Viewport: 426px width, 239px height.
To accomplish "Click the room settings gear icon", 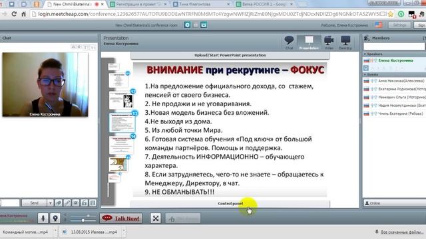I will pyautogui.click(x=187, y=25).
